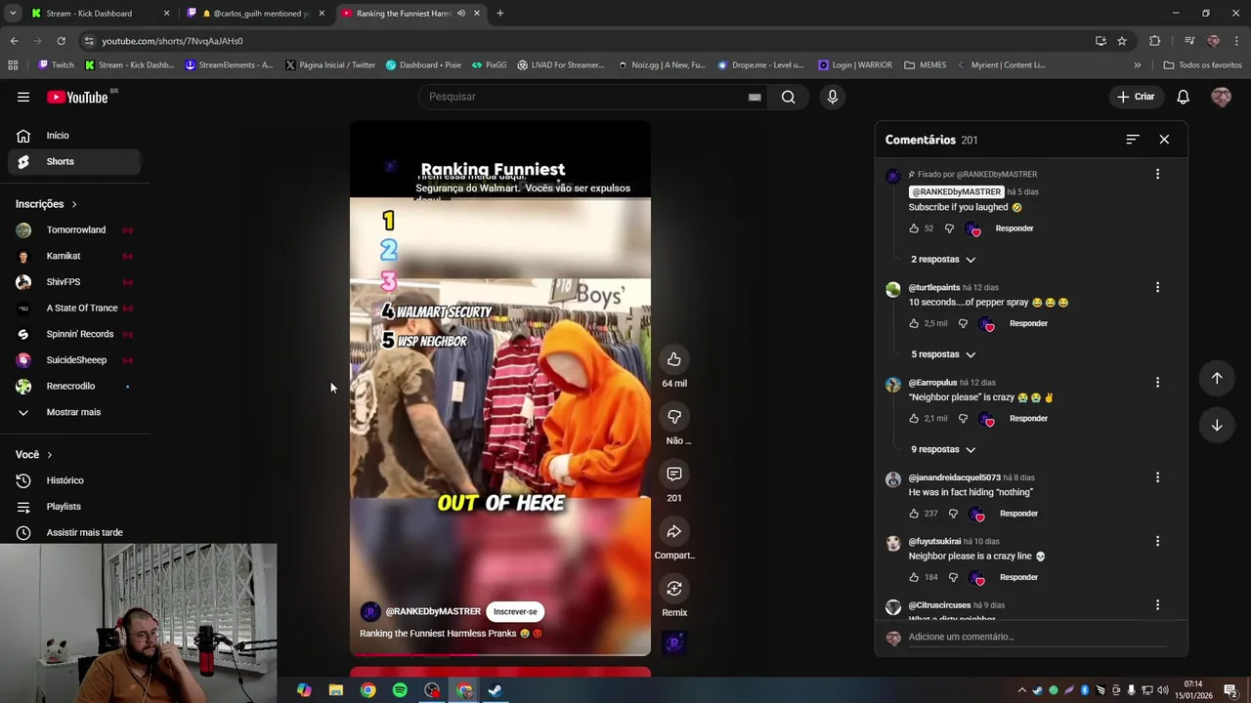Open SuicideSheeep subscription channel

click(74, 360)
